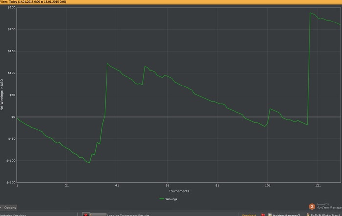Screen dimensions: 342x216
Task: Click the Tournaments axis title
Action: click(x=179, y=191)
